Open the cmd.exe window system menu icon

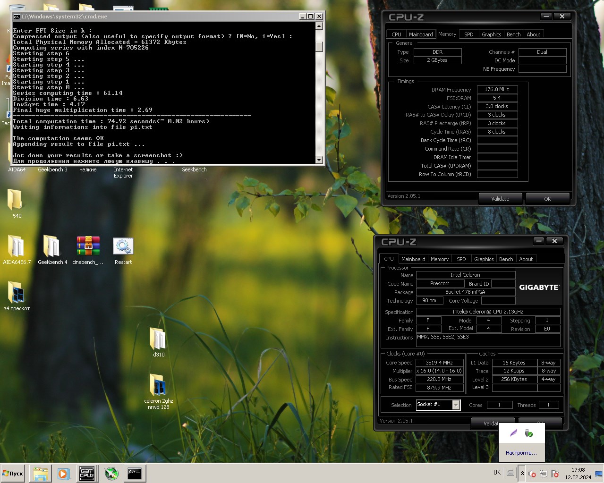[17, 17]
